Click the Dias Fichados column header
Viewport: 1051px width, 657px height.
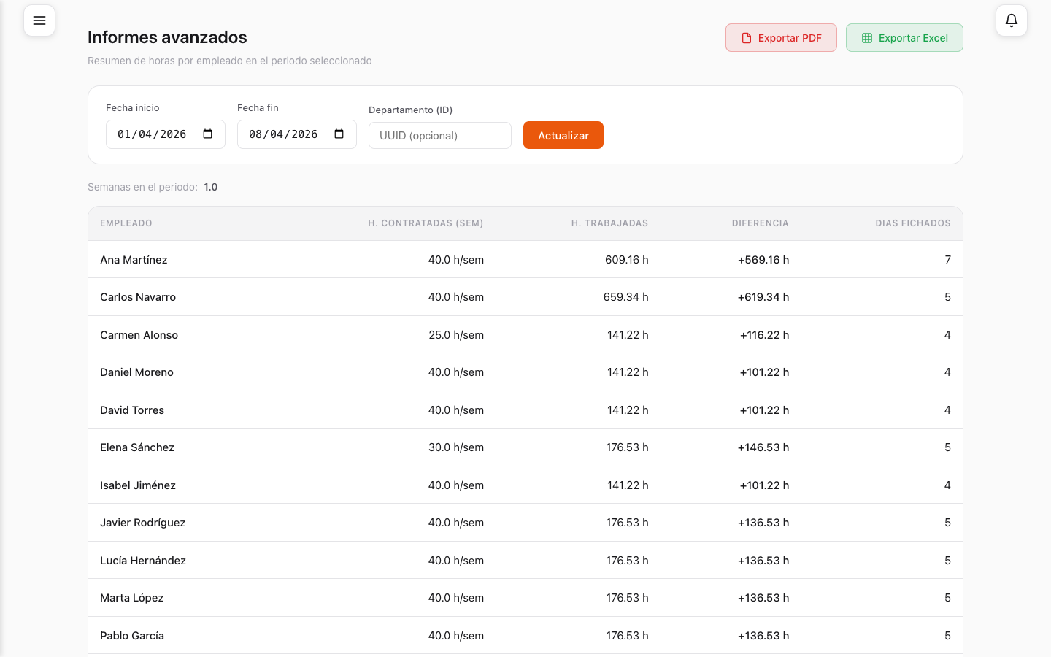(912, 223)
